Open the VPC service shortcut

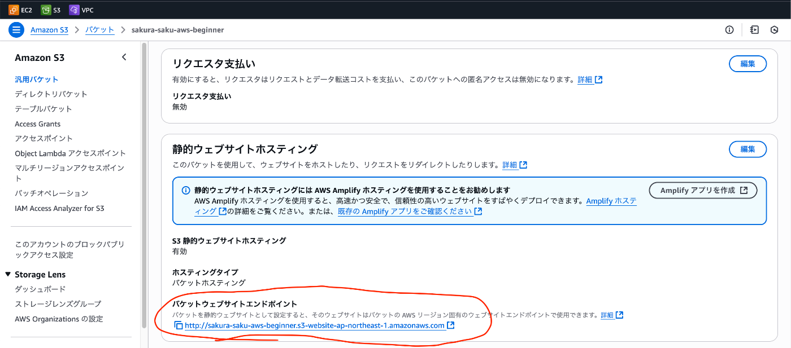(x=81, y=10)
